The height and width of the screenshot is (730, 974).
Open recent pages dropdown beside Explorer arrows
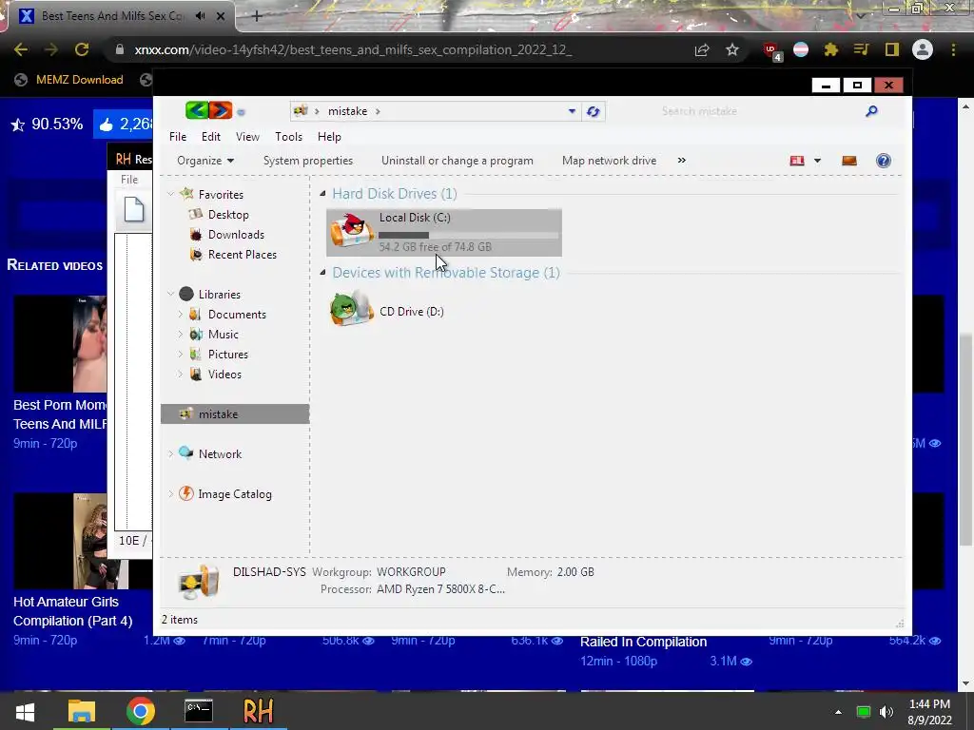241,112
